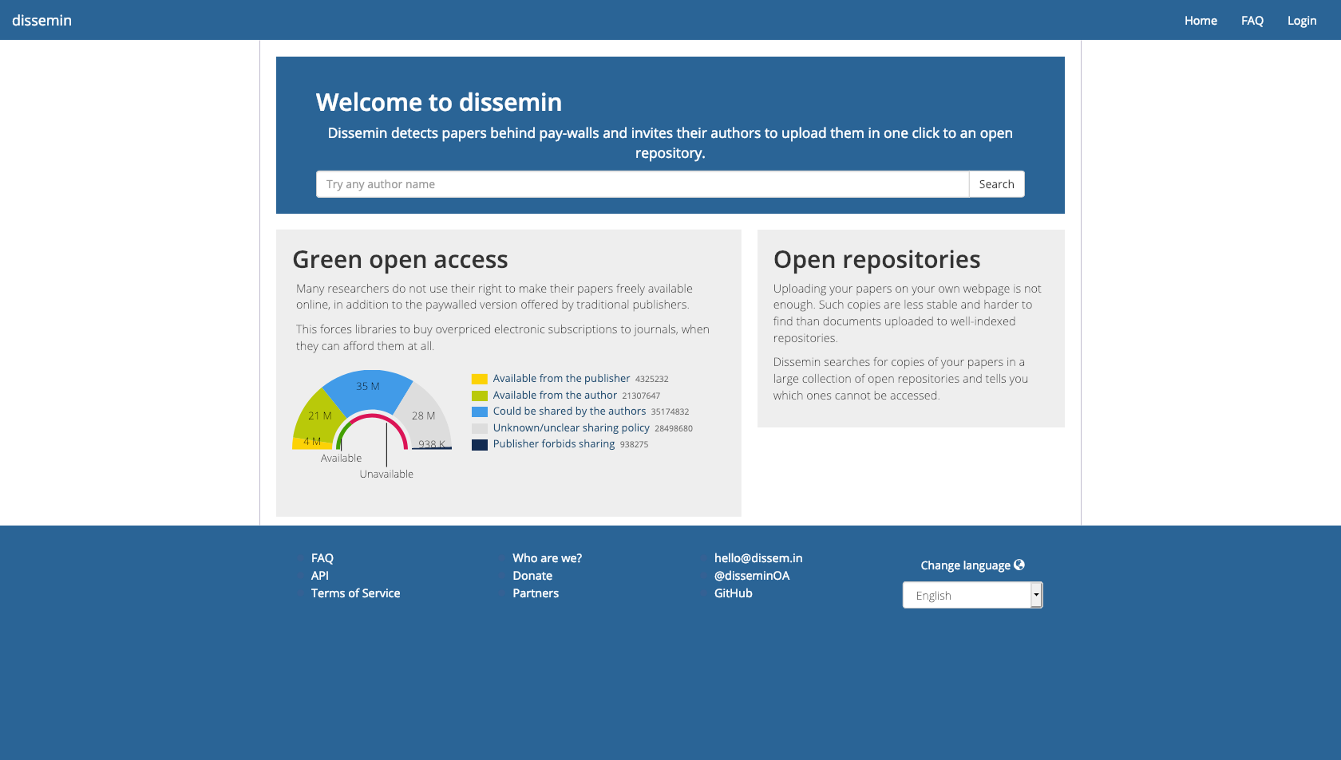The height and width of the screenshot is (760, 1341).
Task: Click the 35 M blue chart segment
Action: pyautogui.click(x=367, y=386)
